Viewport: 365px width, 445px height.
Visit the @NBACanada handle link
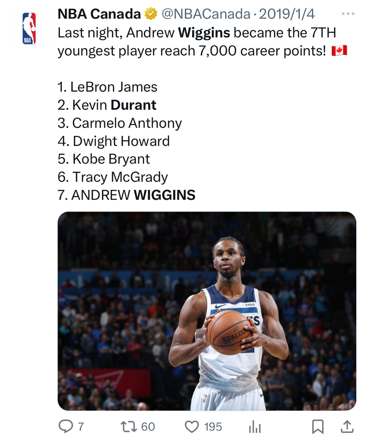206,14
